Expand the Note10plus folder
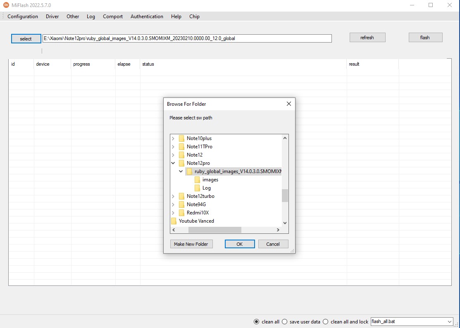 (x=173, y=138)
